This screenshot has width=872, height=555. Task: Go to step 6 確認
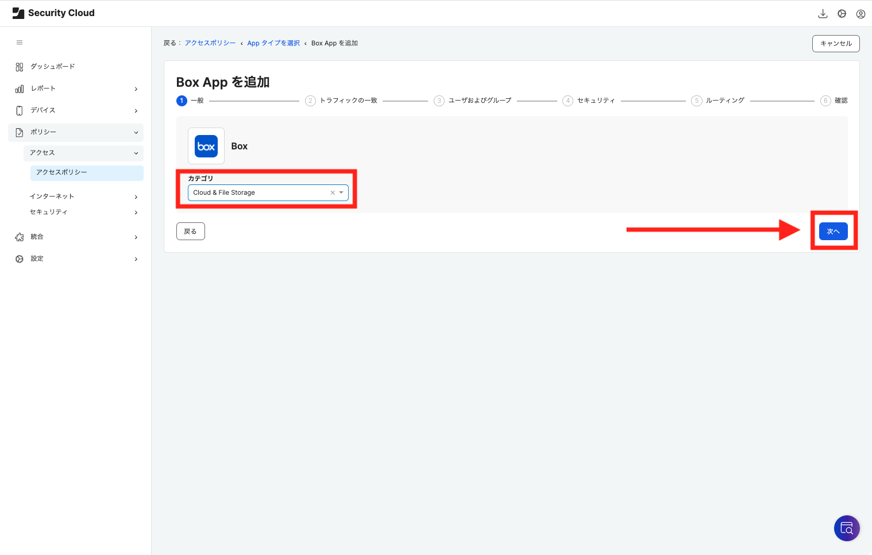coord(834,101)
